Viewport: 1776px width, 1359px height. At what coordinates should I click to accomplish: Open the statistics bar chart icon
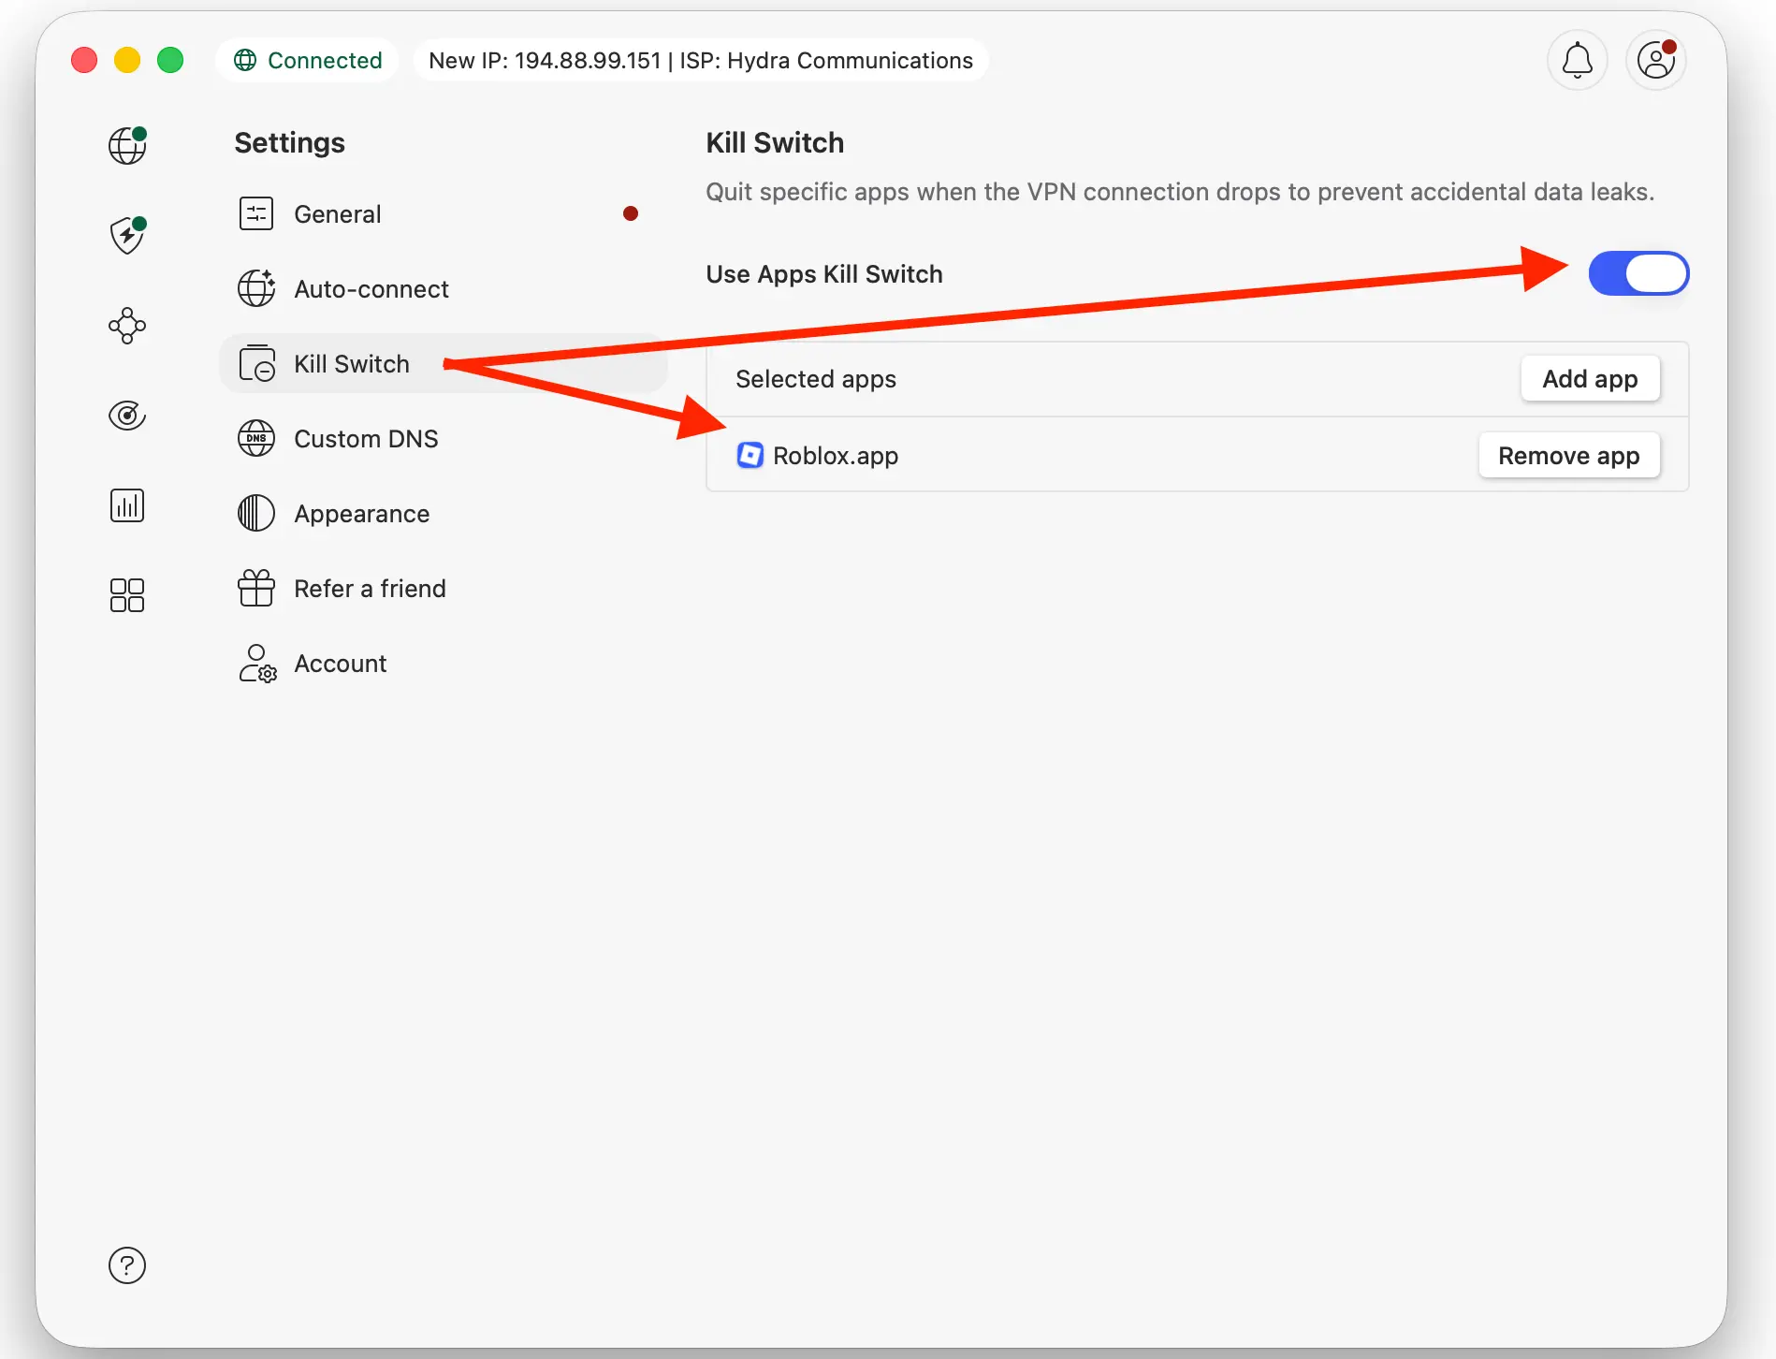coord(127,505)
